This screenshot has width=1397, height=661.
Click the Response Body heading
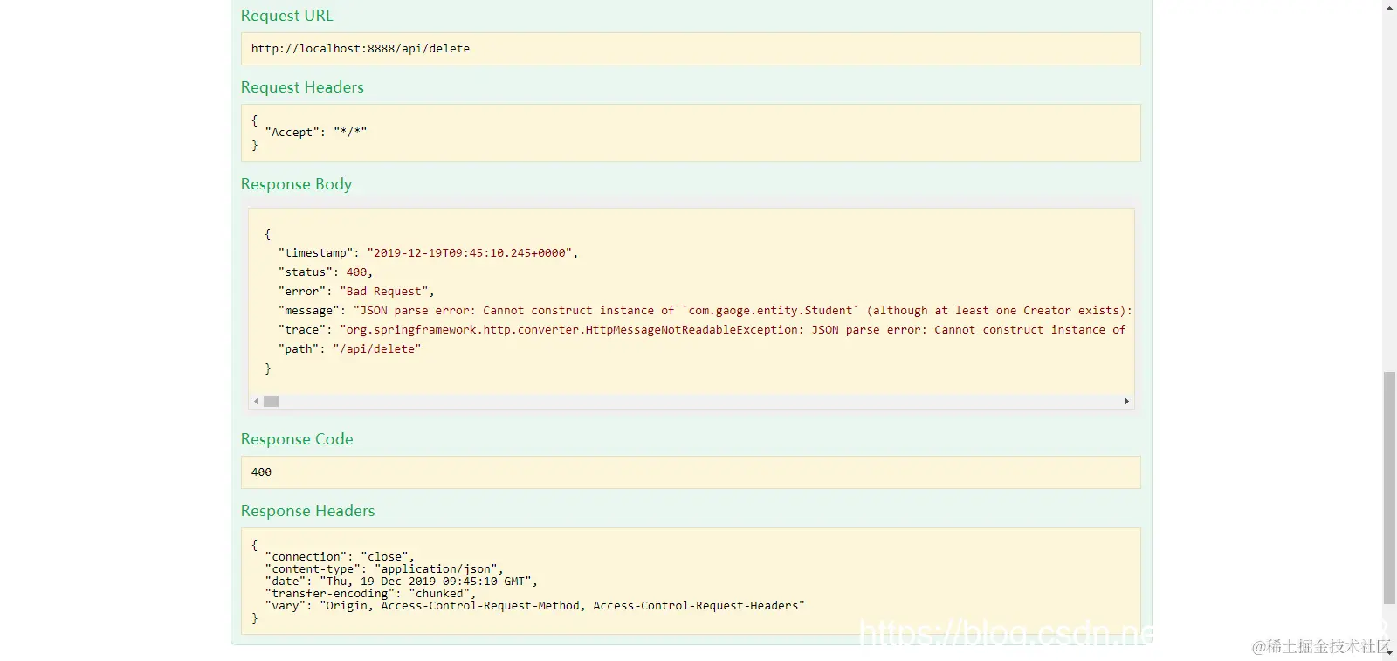coord(296,184)
